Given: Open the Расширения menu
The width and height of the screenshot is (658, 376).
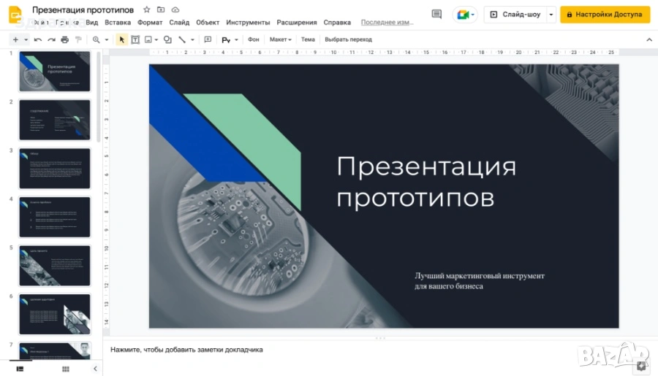Looking at the screenshot, I should pyautogui.click(x=297, y=23).
